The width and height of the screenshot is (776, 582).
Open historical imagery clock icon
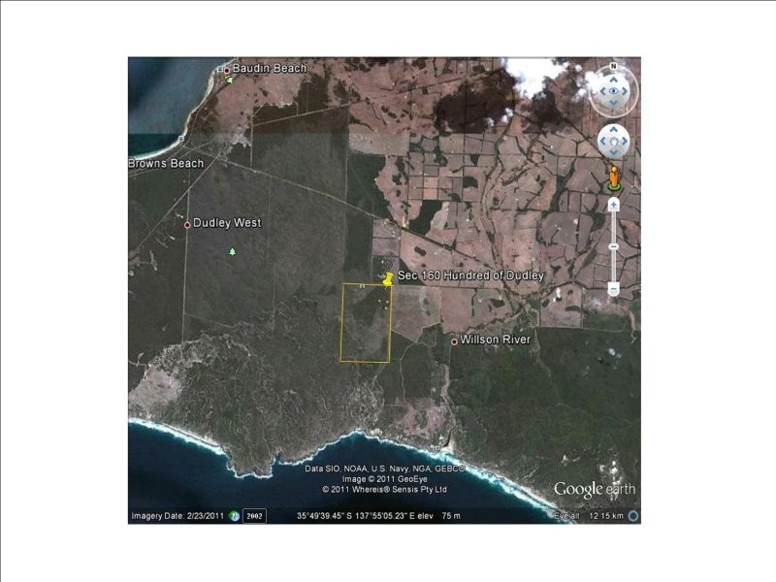[234, 516]
